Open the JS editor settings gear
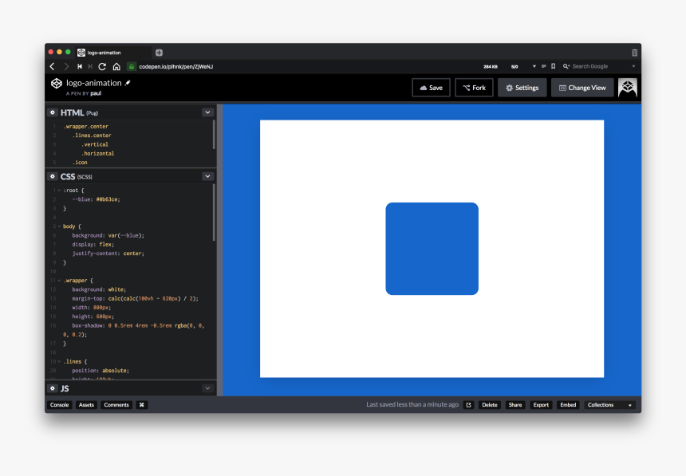686x476 pixels. pos(53,388)
